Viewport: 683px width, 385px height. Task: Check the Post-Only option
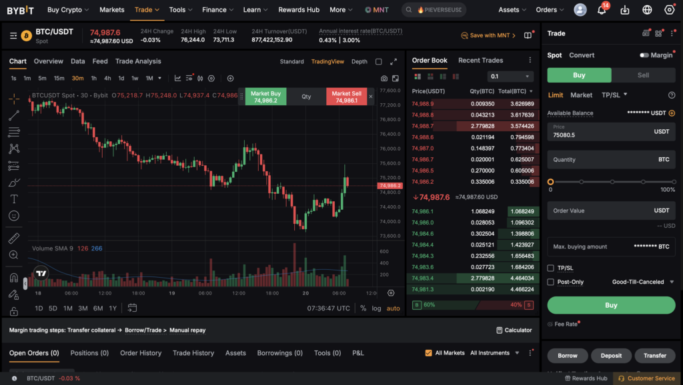pos(551,282)
